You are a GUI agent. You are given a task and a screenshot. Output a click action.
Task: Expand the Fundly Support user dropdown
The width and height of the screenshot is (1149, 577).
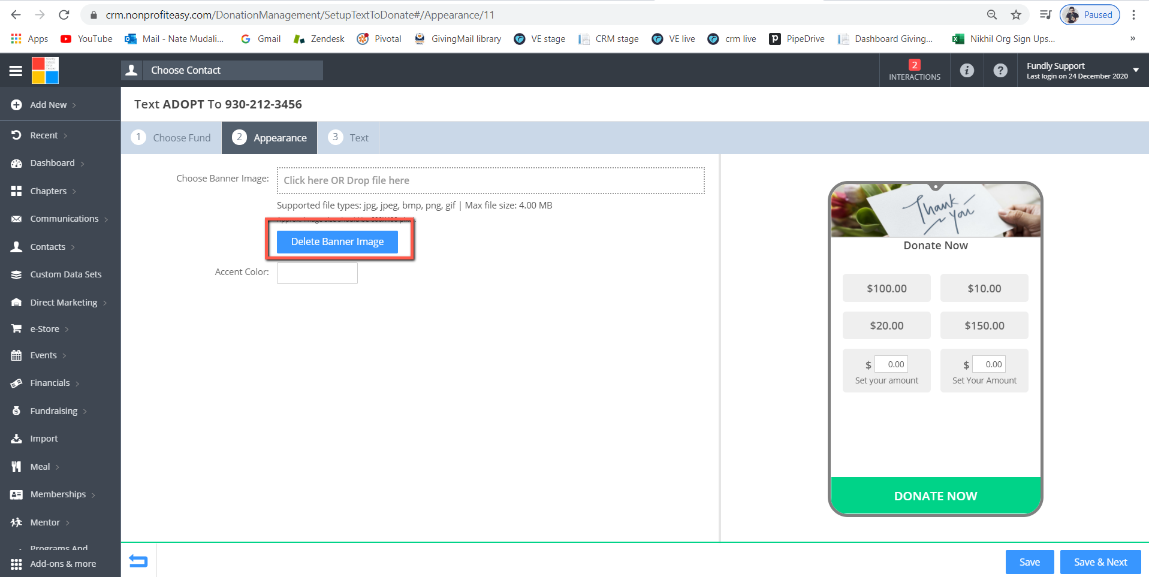pyautogui.click(x=1135, y=70)
